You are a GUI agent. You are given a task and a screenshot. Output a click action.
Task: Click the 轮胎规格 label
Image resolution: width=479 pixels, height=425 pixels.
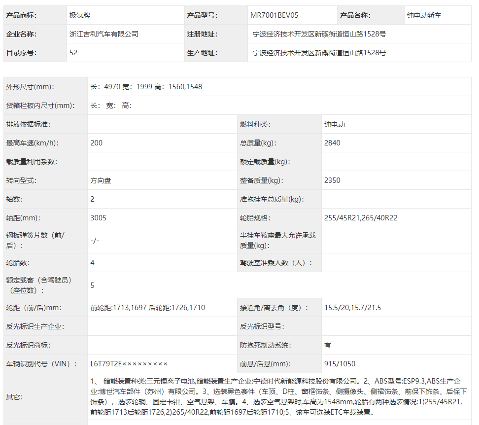click(x=255, y=218)
